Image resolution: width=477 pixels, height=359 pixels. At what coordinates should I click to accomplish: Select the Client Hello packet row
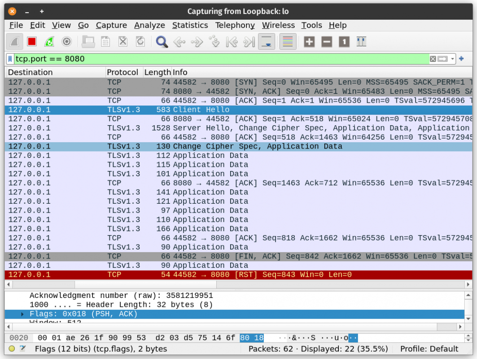(x=201, y=110)
